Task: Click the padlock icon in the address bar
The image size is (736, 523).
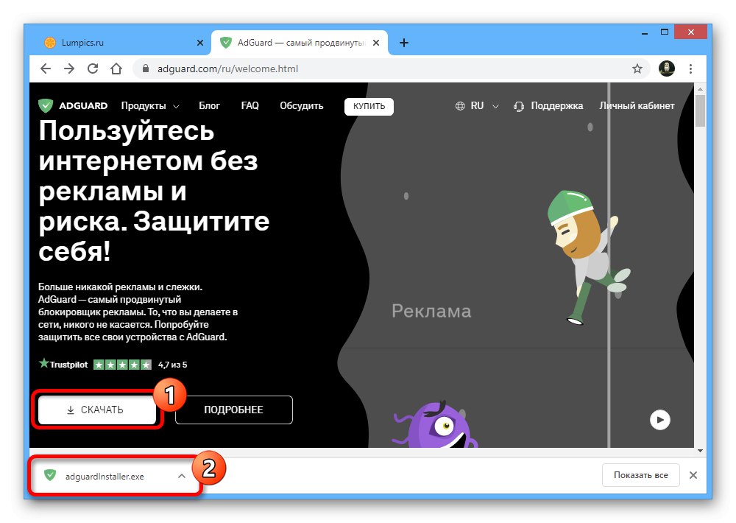Action: (x=146, y=68)
